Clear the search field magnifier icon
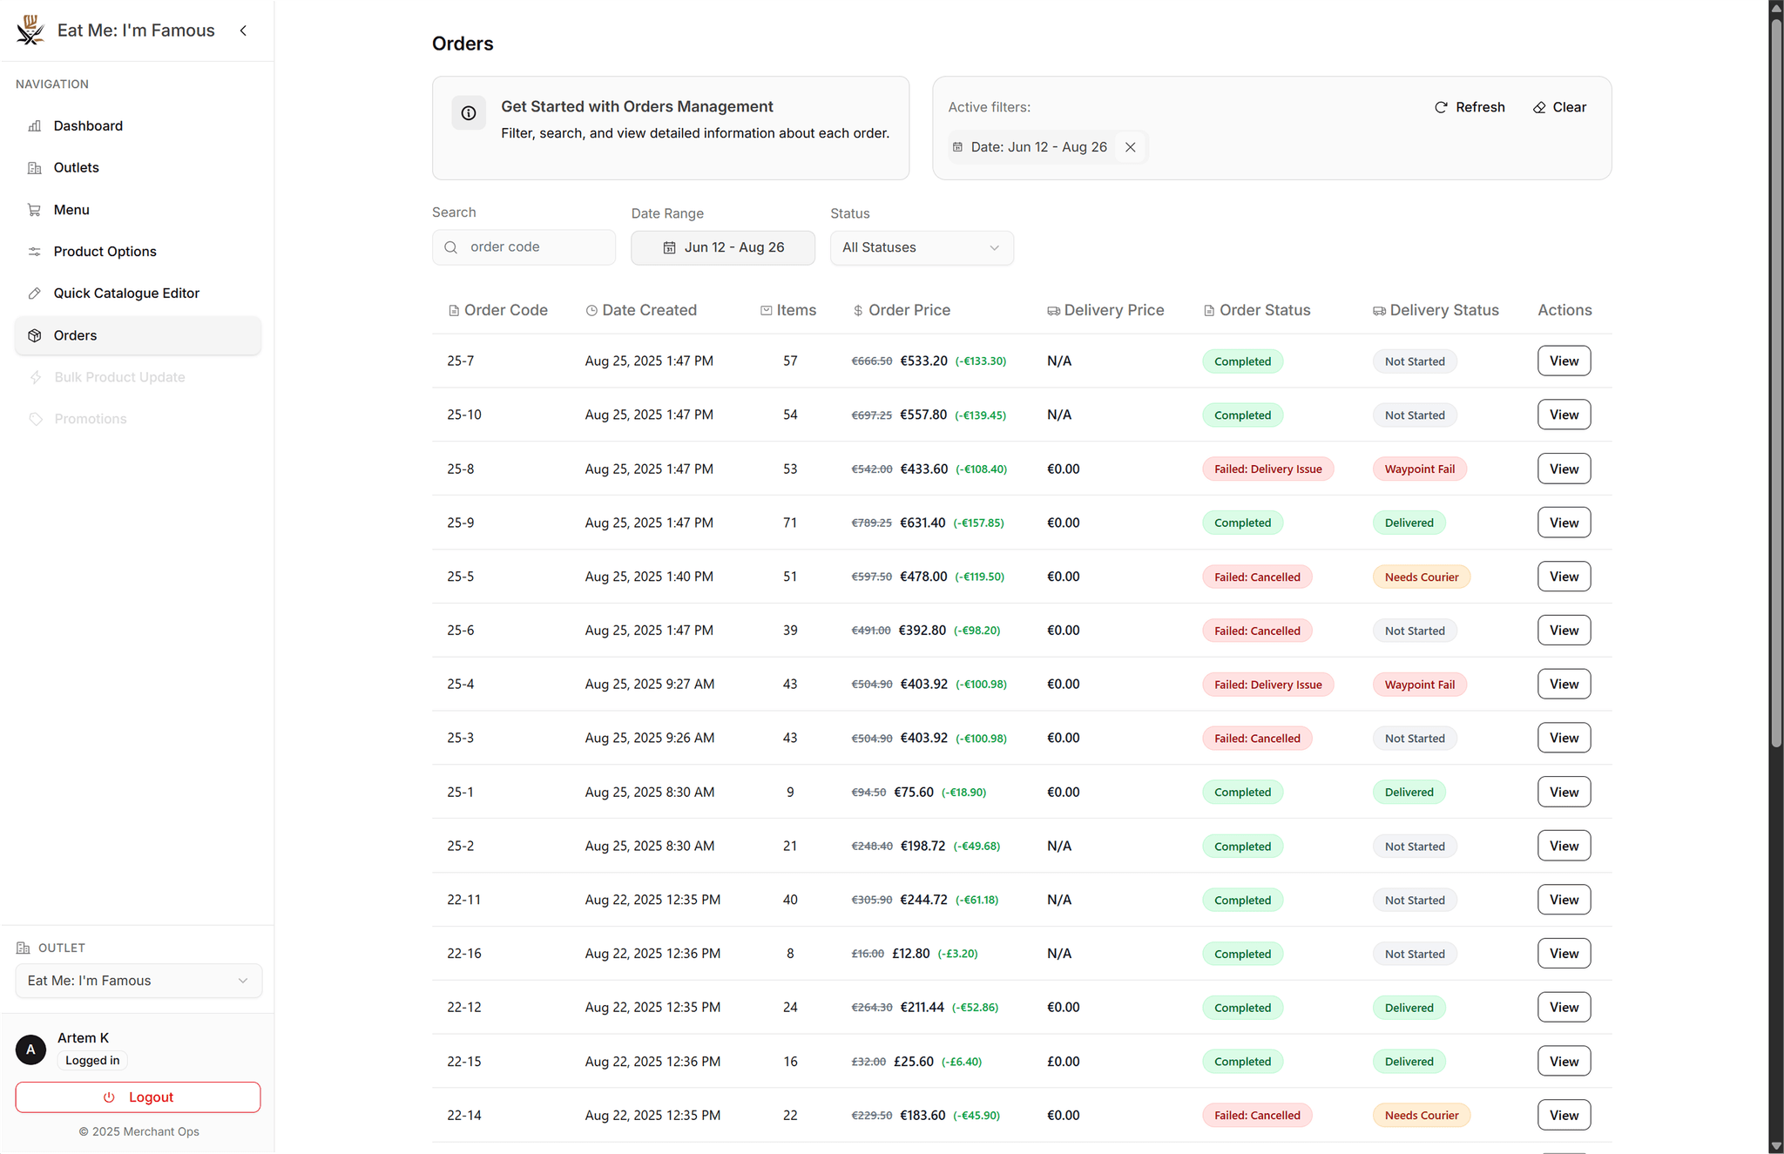 tap(450, 246)
